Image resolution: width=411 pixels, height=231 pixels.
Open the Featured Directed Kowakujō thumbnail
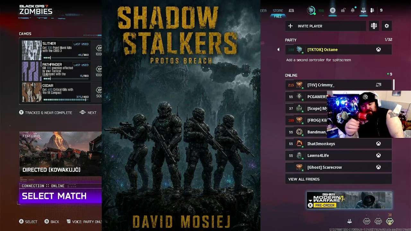60,154
